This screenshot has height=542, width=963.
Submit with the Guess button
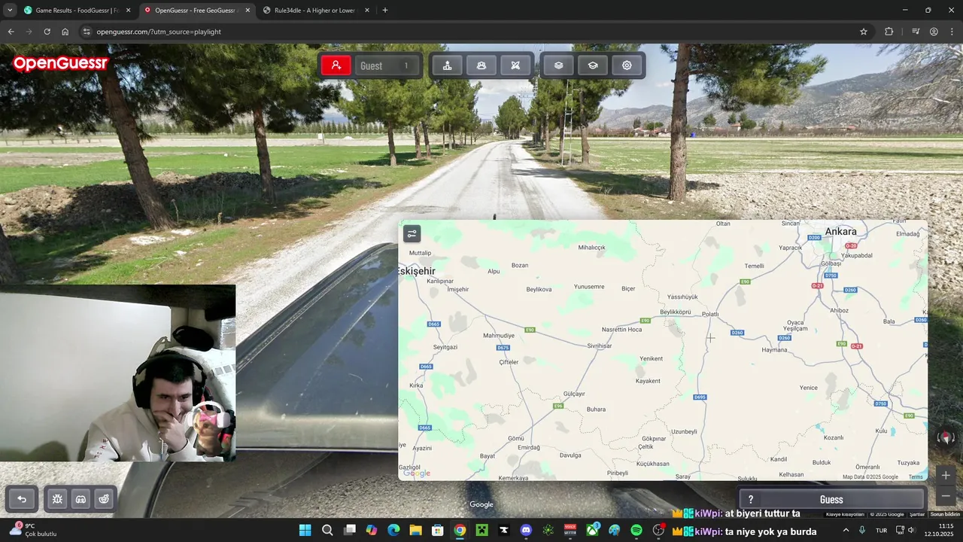831,499
